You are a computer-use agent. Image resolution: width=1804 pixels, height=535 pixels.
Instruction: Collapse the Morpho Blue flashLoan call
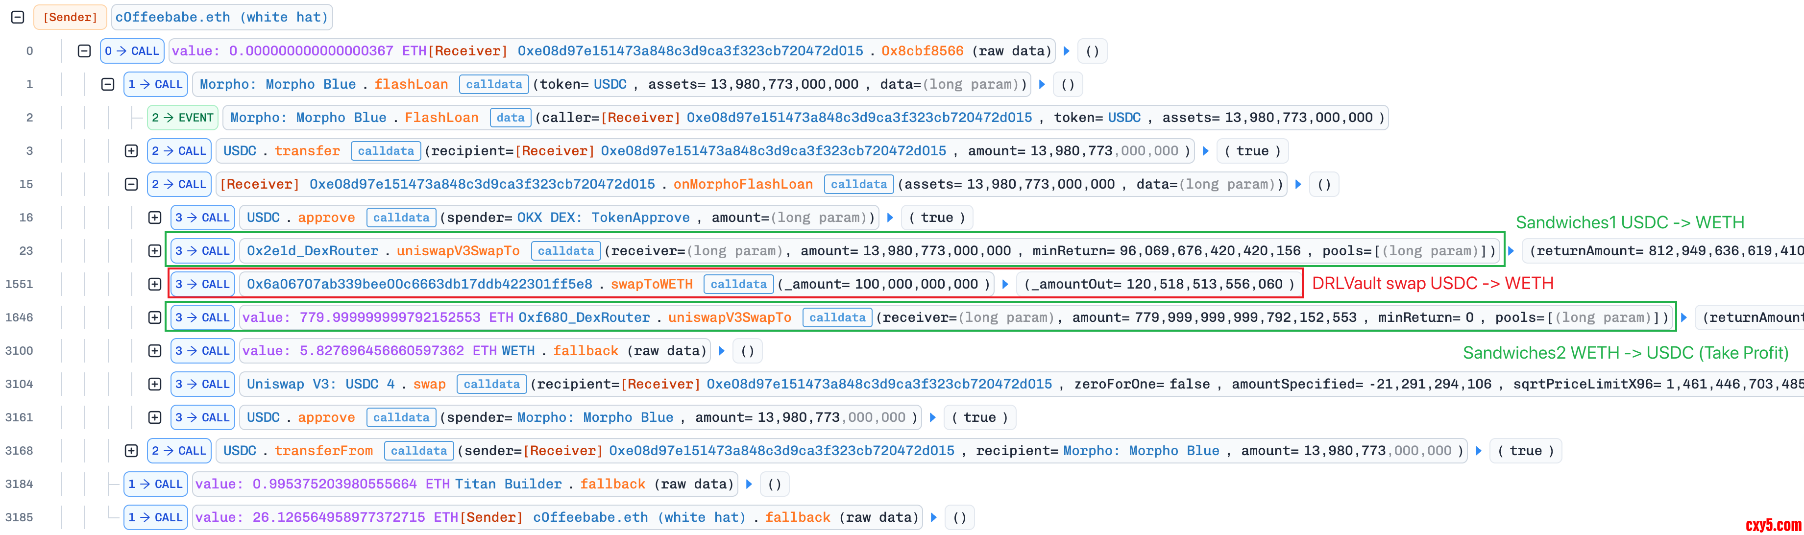(107, 84)
